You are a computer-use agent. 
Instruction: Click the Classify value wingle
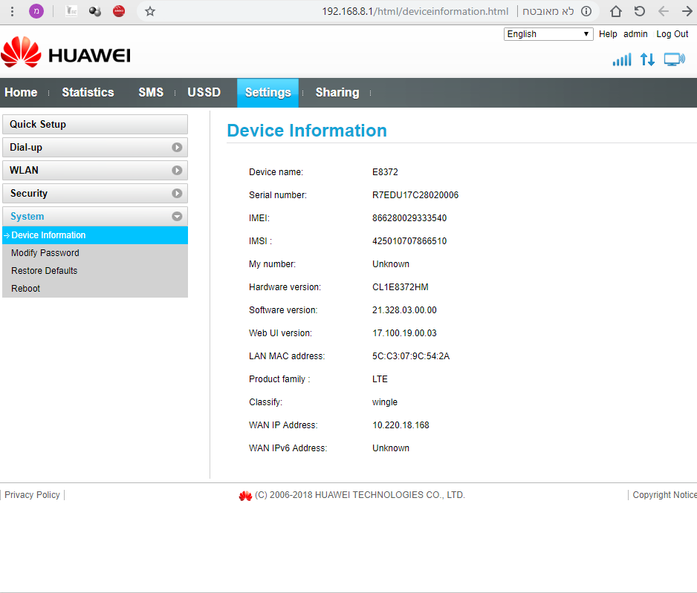pos(384,402)
